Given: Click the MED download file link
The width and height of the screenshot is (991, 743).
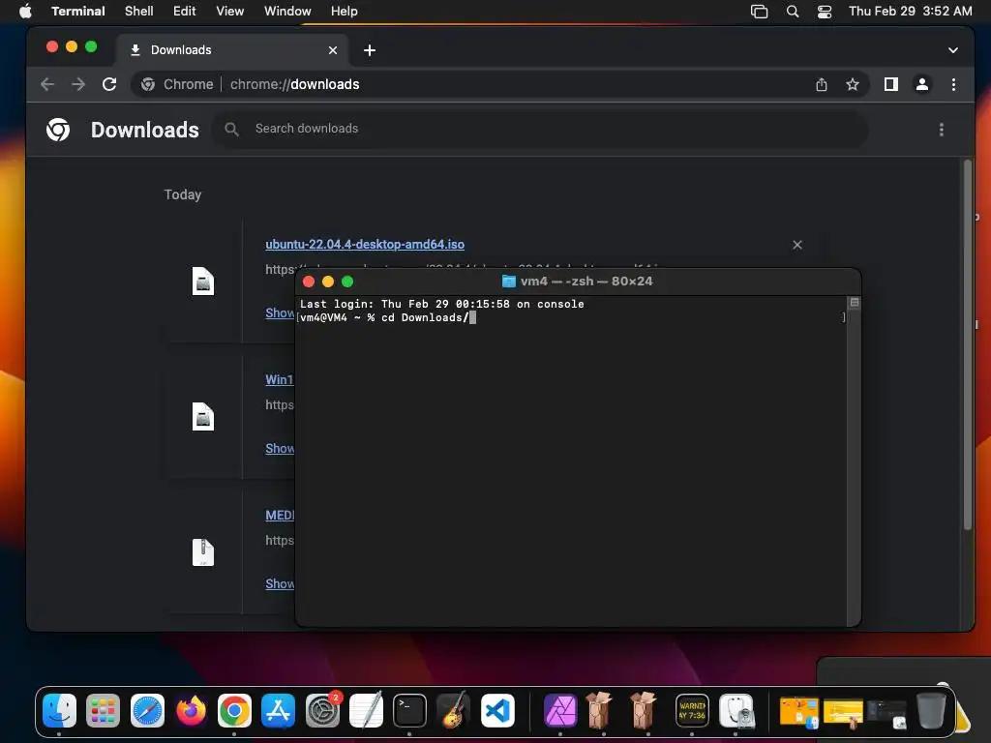Looking at the screenshot, I should pos(280,516).
